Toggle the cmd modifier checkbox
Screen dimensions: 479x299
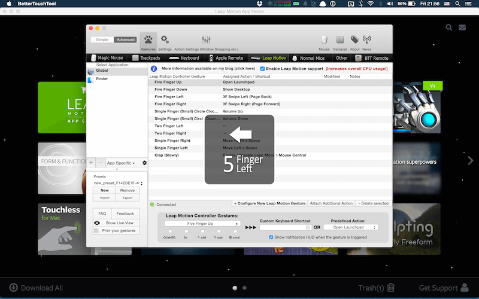[x=235, y=231]
